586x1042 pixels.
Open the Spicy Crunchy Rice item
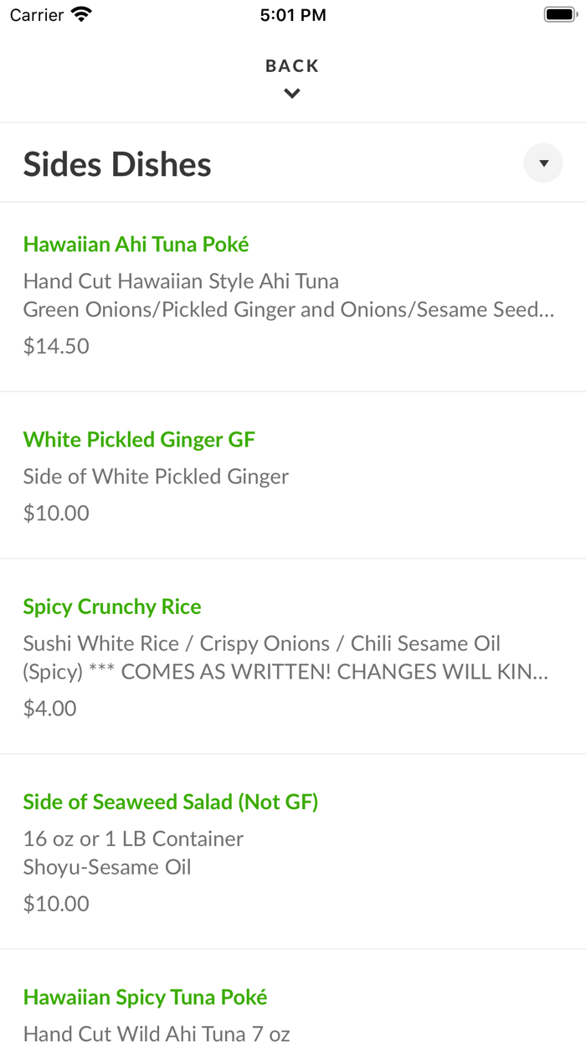111,606
